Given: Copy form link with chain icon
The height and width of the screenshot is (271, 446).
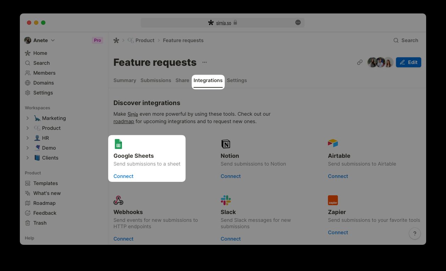Looking at the screenshot, I should pos(360,62).
